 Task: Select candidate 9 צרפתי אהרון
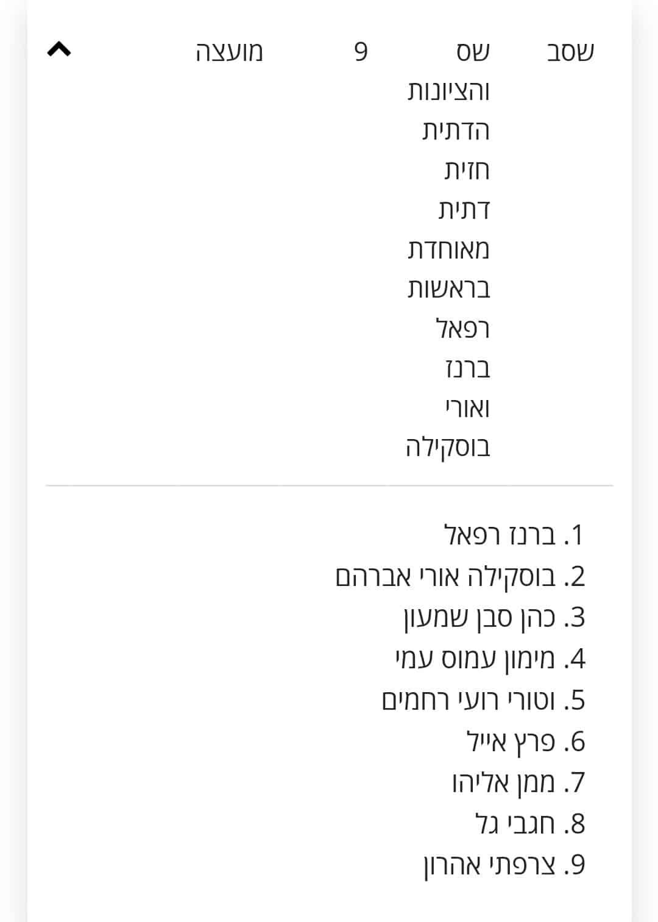504,866
